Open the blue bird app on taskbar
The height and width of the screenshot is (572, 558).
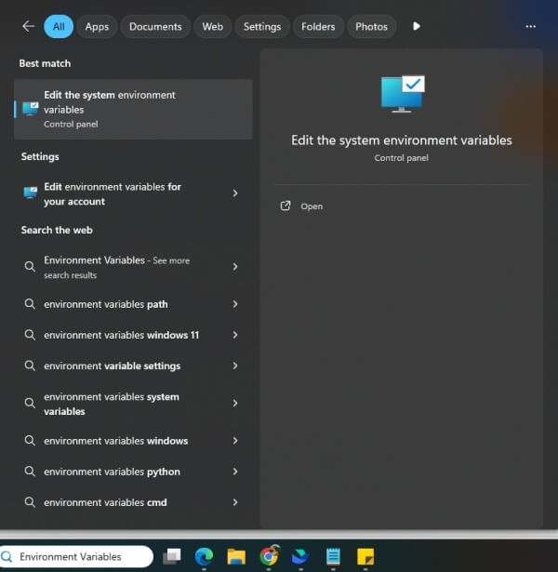(300, 557)
